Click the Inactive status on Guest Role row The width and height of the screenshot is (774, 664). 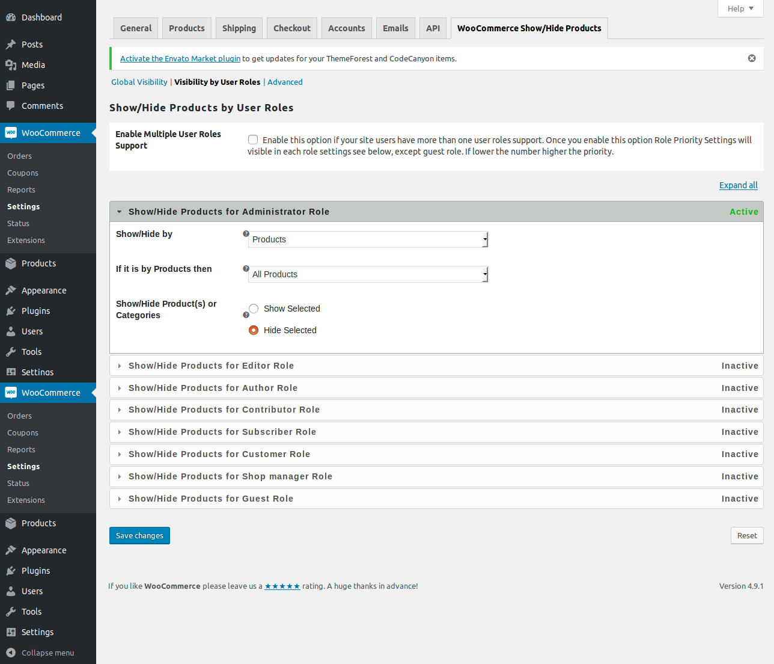740,499
